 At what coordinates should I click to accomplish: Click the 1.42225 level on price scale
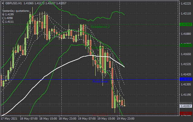pos(186,4)
